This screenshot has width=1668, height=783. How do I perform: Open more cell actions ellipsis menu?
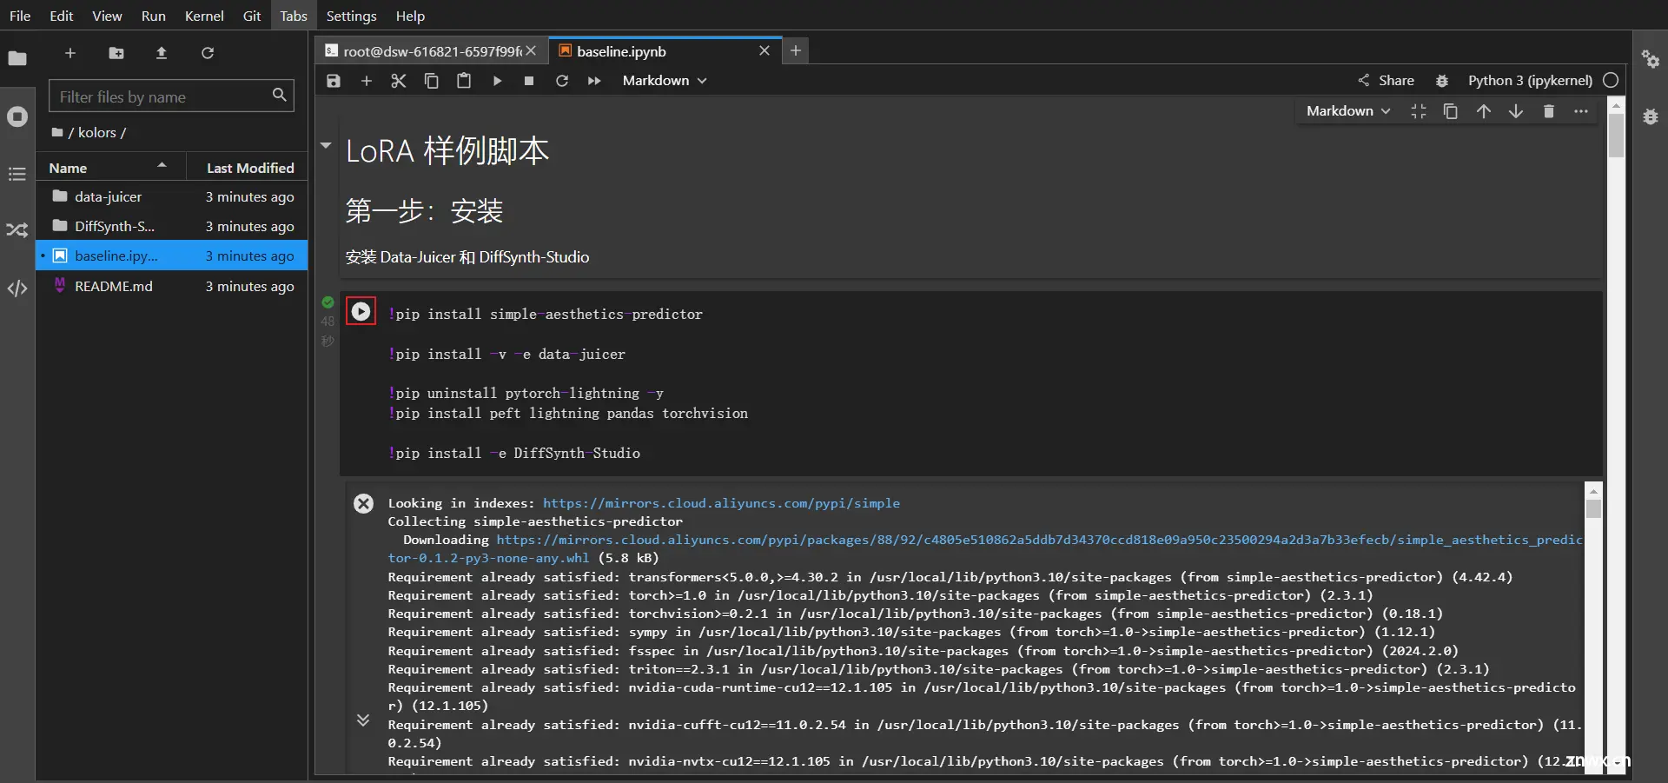tap(1581, 111)
